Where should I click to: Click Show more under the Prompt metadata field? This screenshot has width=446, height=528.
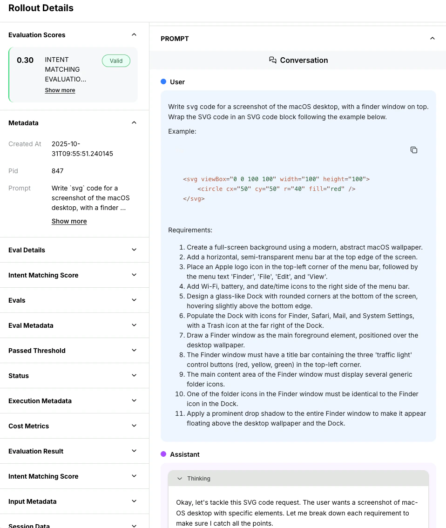point(69,221)
